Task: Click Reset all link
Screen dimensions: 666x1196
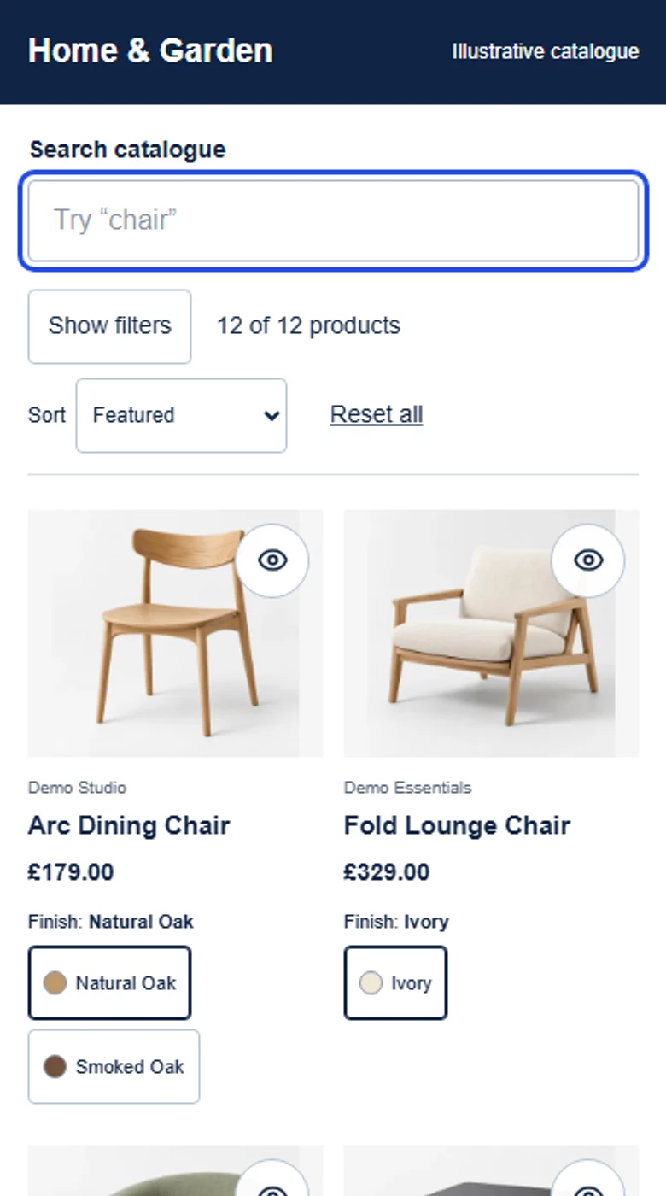Action: (377, 414)
